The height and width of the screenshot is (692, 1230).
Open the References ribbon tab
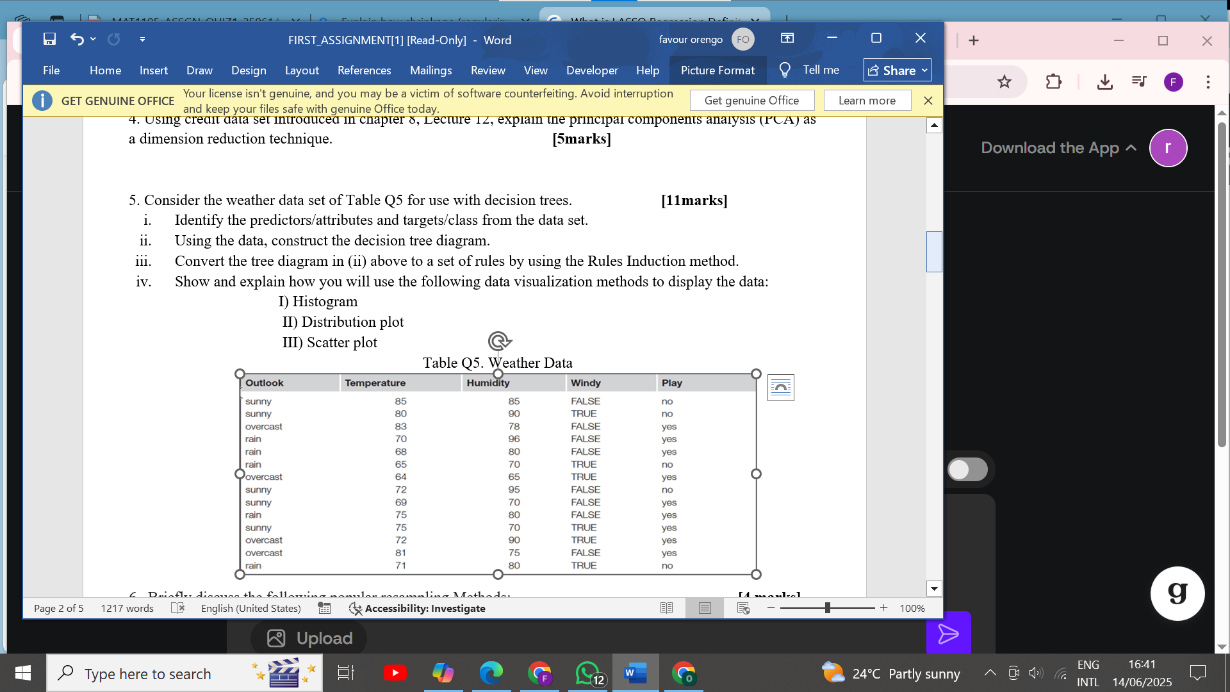pos(364,70)
